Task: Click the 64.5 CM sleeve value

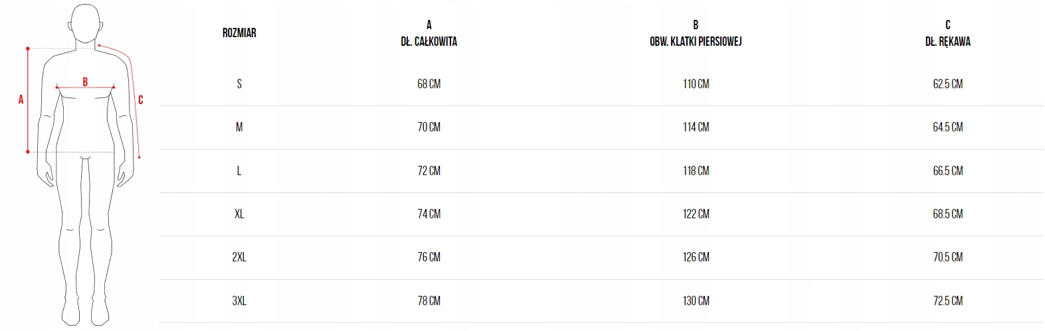Action: tap(947, 127)
